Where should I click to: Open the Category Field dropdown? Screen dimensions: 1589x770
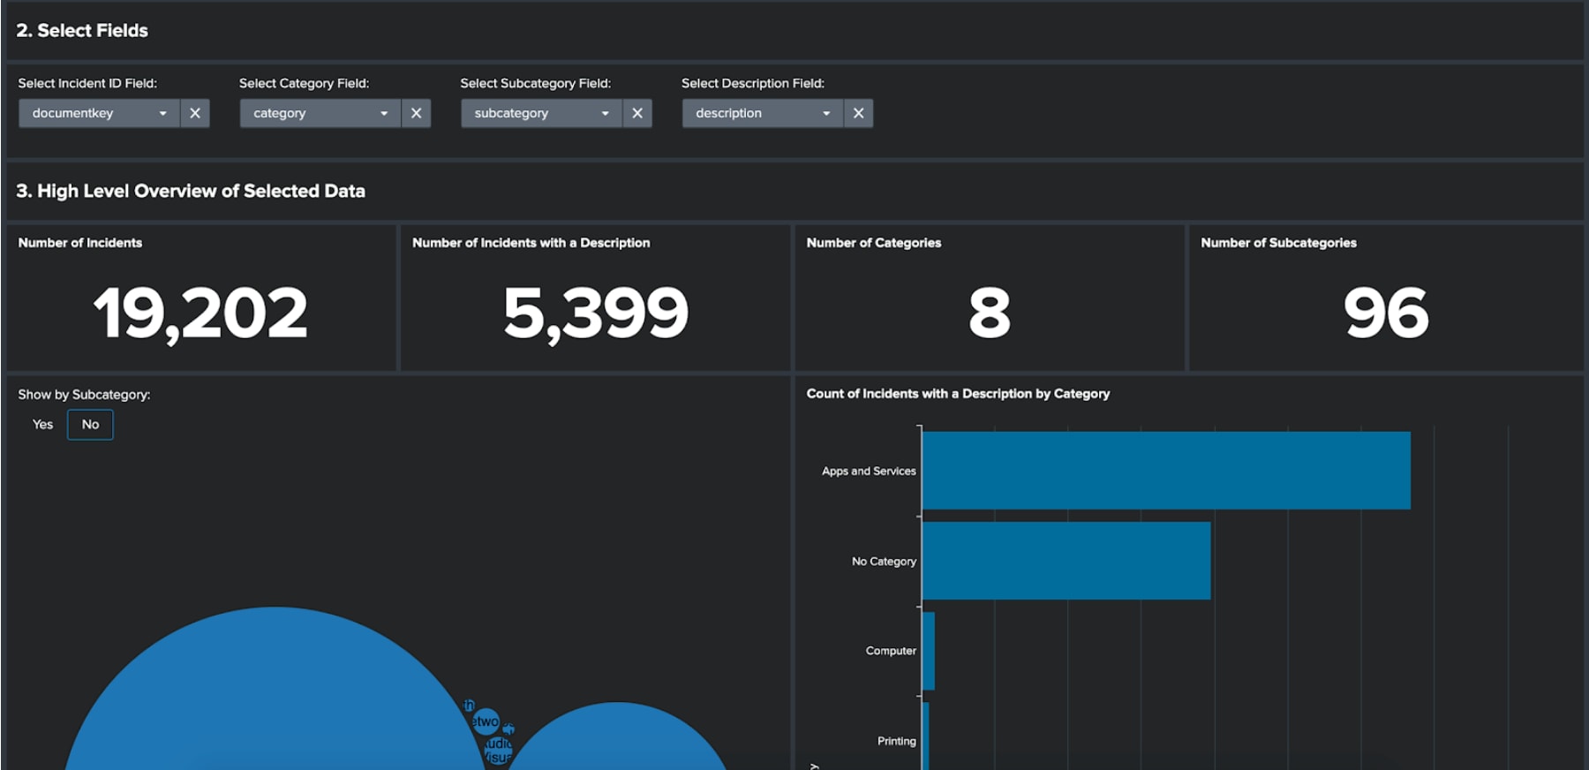(x=320, y=113)
